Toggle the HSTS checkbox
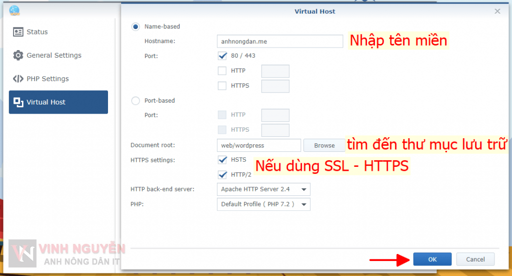Screen dimensions: 512x276 (222, 160)
